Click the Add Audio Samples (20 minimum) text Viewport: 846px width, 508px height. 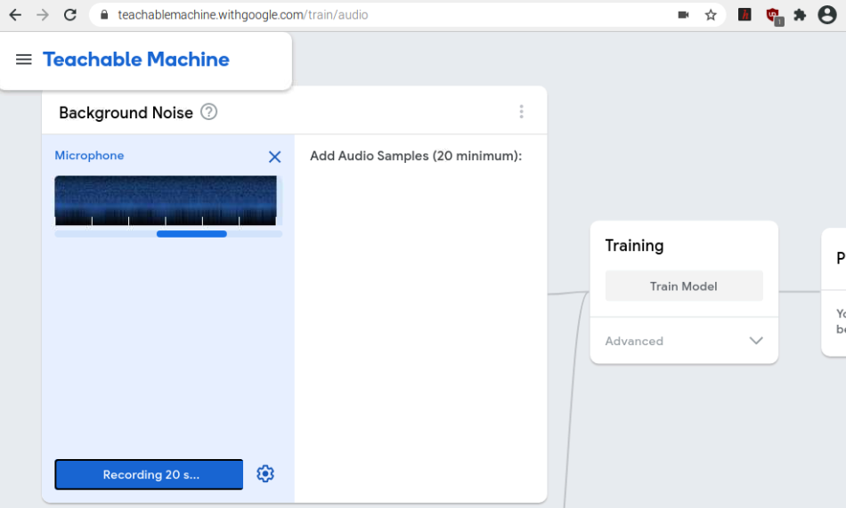(416, 156)
